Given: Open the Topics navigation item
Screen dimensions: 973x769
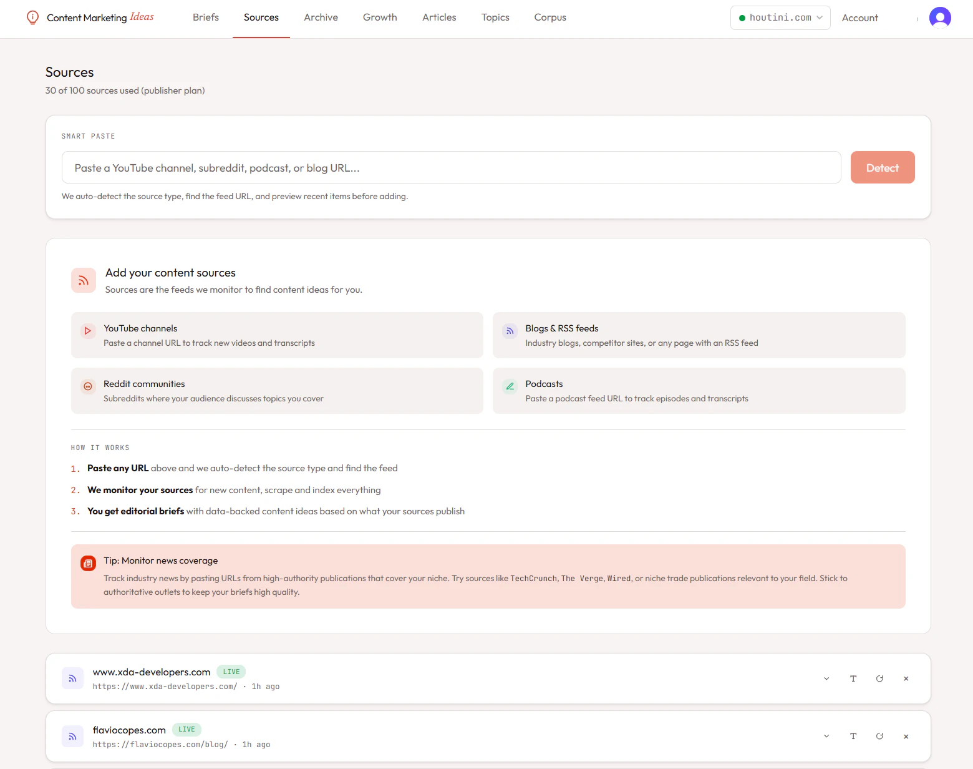Looking at the screenshot, I should click(495, 17).
